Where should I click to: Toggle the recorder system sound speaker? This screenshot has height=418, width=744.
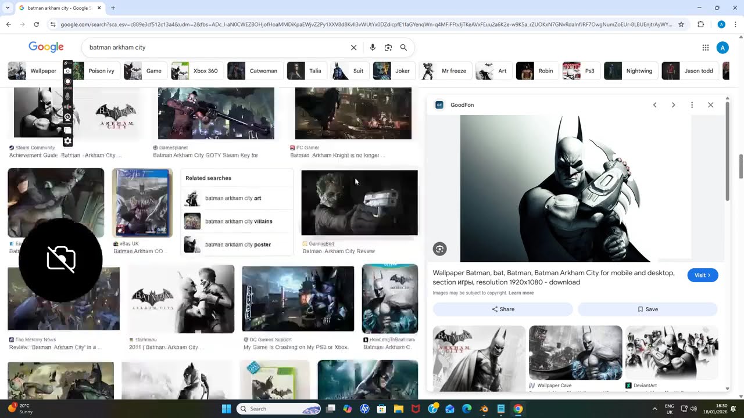coord(67,107)
